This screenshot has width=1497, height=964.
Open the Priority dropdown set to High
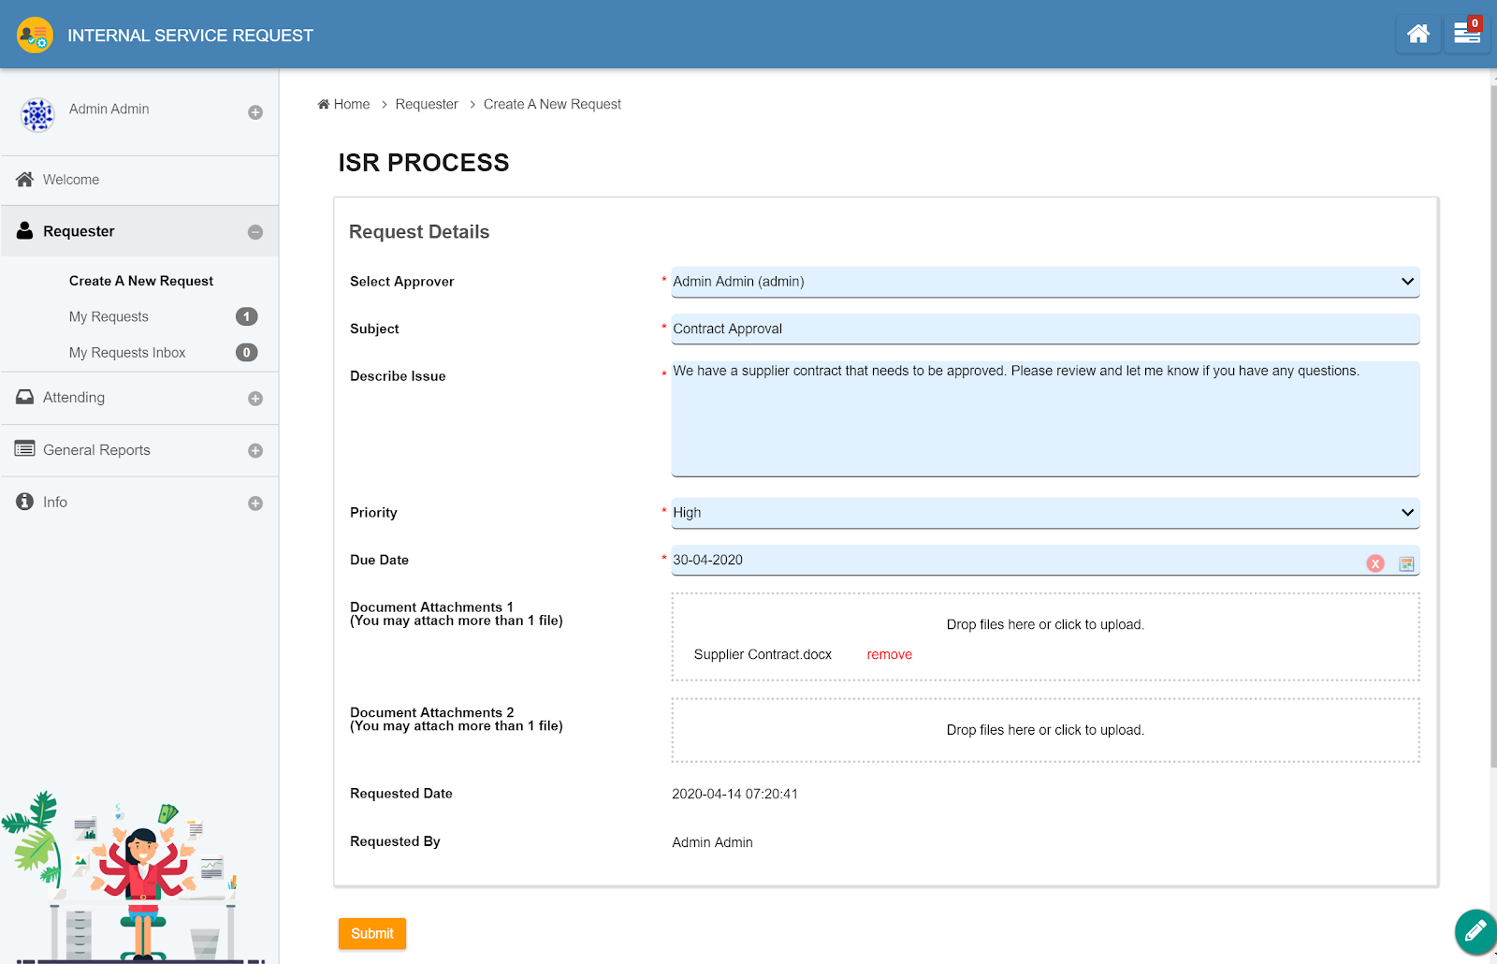click(1045, 513)
